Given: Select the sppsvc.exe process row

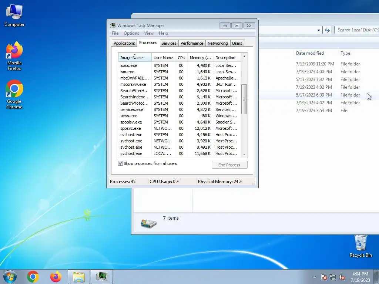Looking at the screenshot, I should pyautogui.click(x=180, y=128).
